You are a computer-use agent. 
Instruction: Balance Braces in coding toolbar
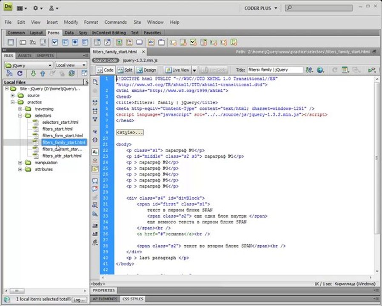click(x=95, y=140)
